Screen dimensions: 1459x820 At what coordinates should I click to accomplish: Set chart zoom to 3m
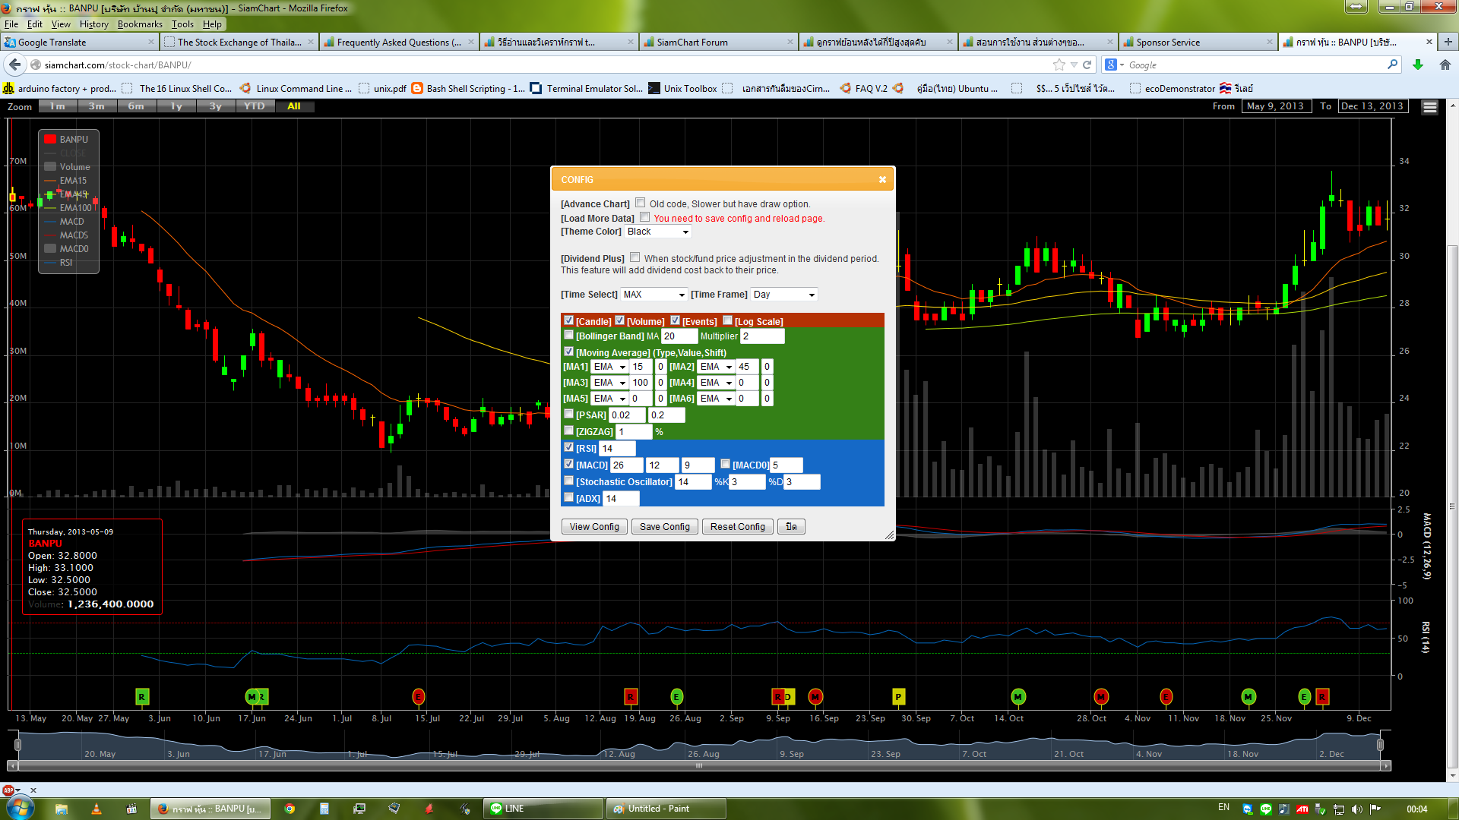[97, 106]
